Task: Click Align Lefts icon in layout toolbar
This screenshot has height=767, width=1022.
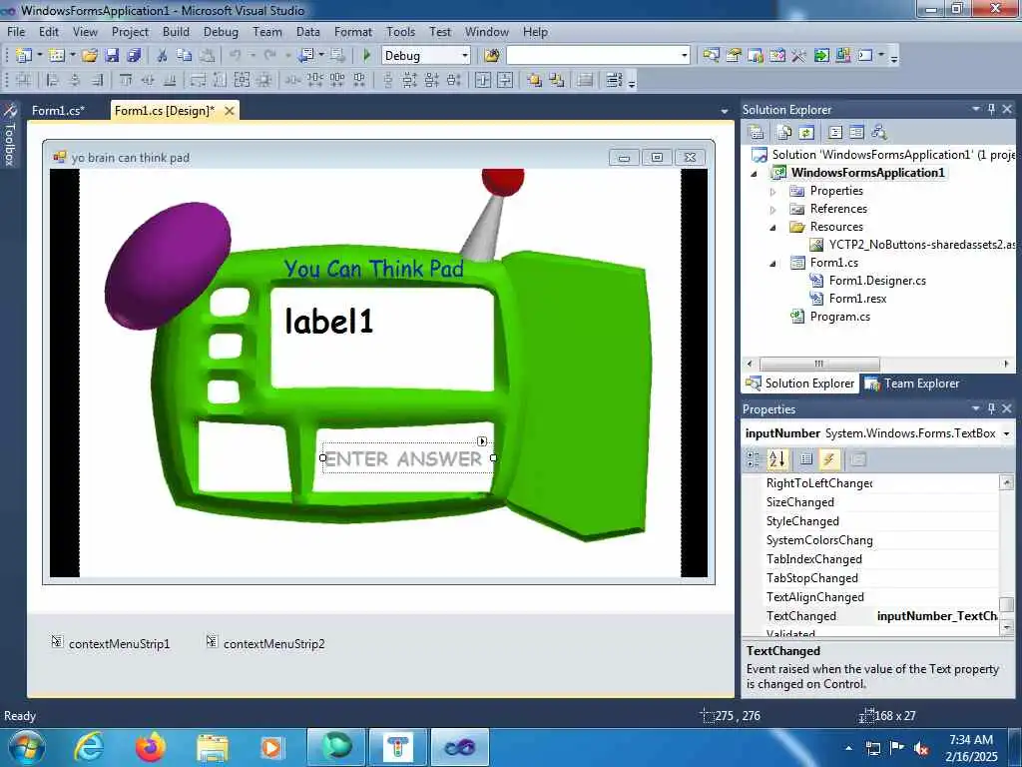Action: pyautogui.click(x=52, y=80)
